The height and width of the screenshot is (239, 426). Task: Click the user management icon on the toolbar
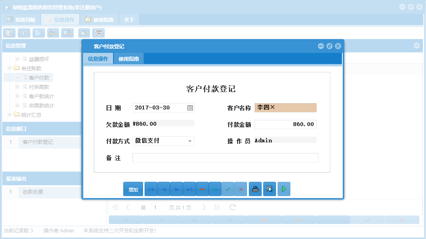click(53, 33)
